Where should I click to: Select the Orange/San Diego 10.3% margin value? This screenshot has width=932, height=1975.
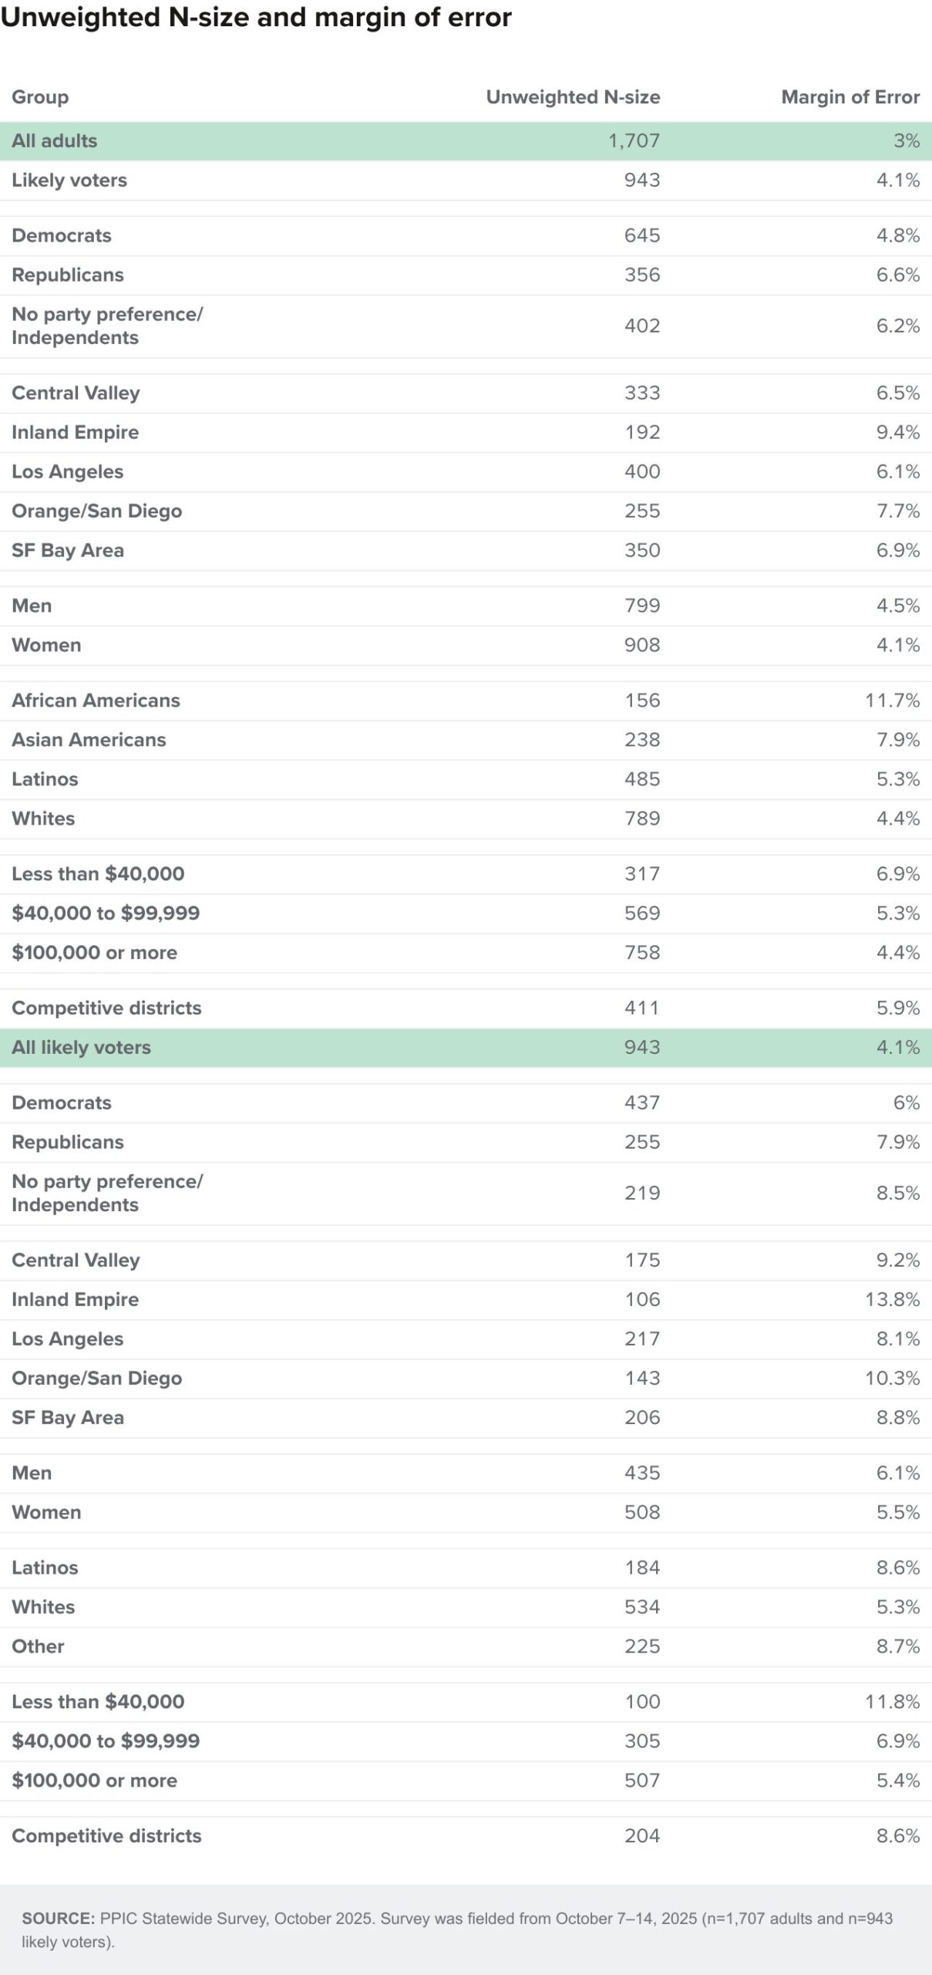892,1379
